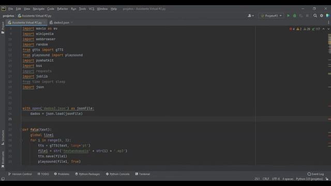Open the Project tool window sidebar button
This screenshot has width=331, height=186.
click(3, 27)
